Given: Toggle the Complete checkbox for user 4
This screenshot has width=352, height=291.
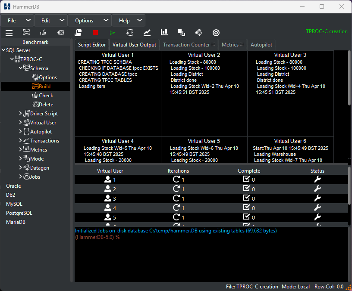Looking at the screenshot, I should click(246, 207).
